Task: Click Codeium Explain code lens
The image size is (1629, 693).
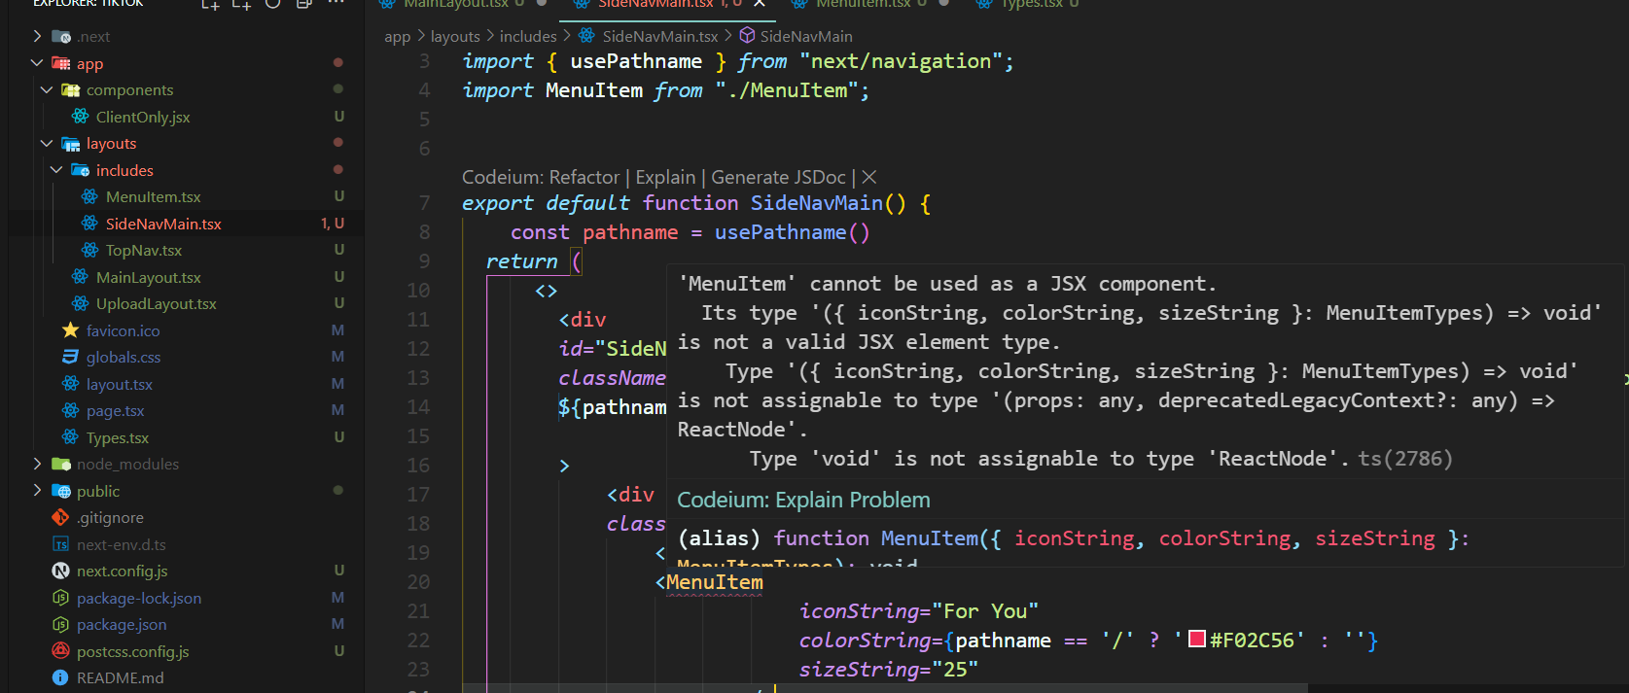Action: click(x=665, y=177)
